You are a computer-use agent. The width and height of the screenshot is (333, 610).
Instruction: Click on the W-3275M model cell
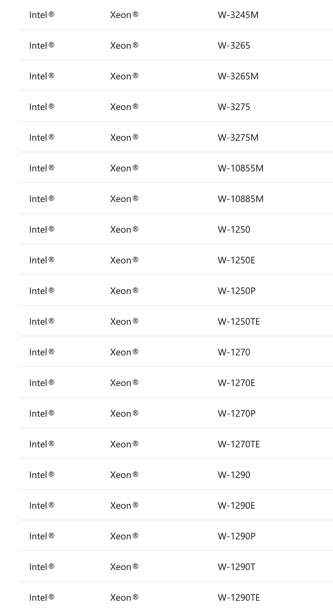238,138
